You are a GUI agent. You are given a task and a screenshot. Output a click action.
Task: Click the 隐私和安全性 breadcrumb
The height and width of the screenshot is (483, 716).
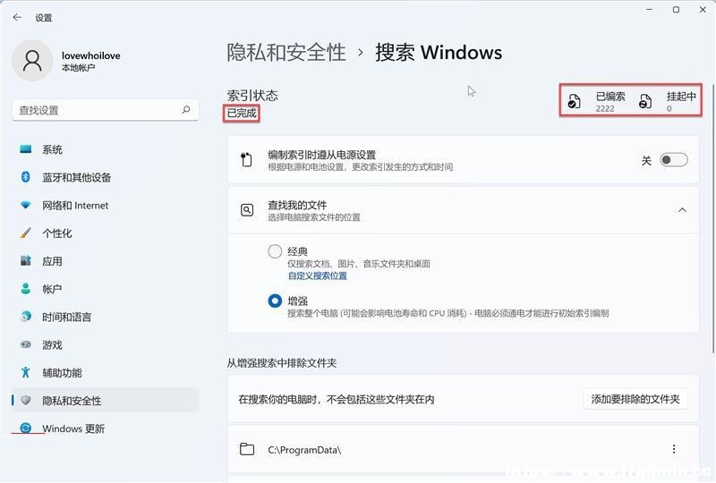(286, 53)
